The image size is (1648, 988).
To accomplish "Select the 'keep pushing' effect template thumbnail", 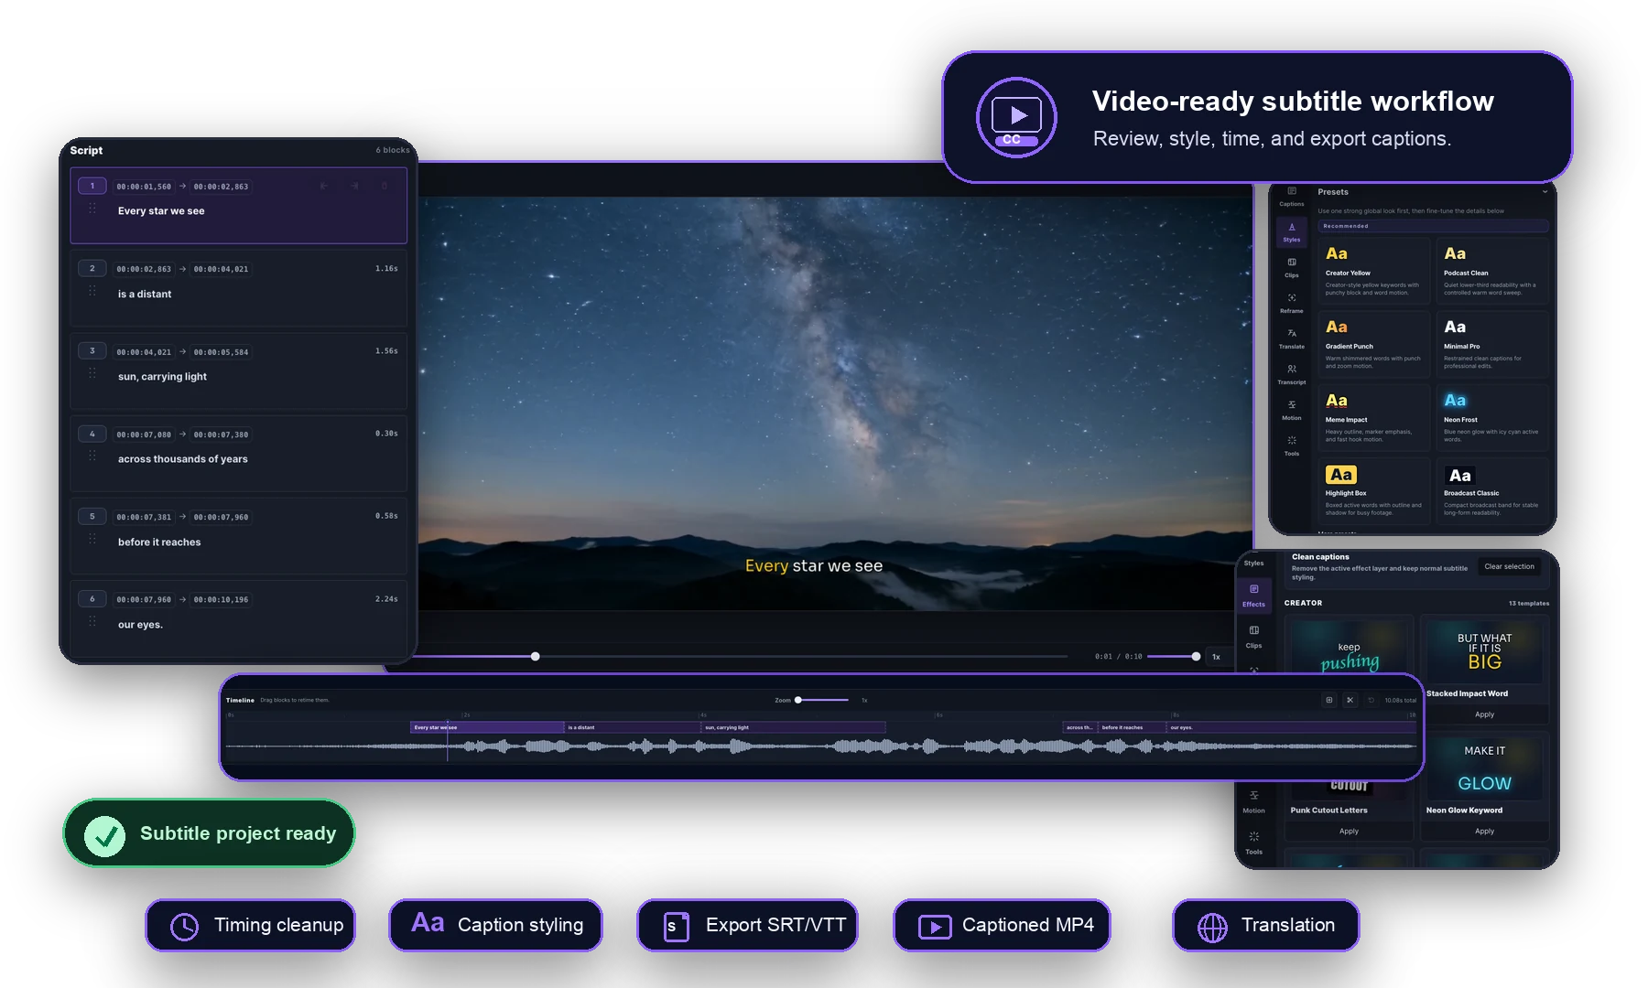I will [1349, 647].
